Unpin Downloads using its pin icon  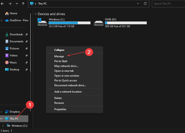pyautogui.click(x=27, y=34)
